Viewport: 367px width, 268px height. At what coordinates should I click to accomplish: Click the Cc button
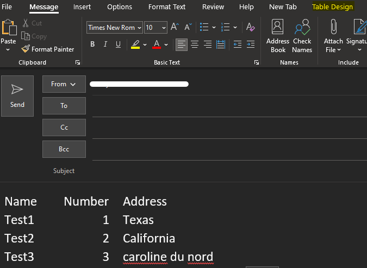click(x=64, y=127)
